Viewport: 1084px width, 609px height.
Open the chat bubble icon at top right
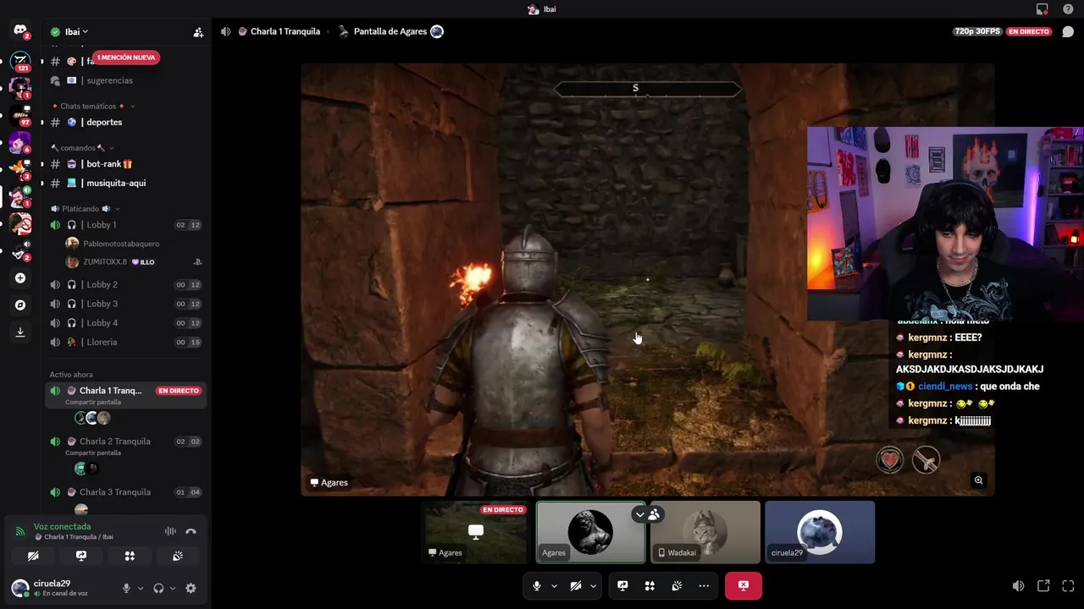tap(1068, 31)
